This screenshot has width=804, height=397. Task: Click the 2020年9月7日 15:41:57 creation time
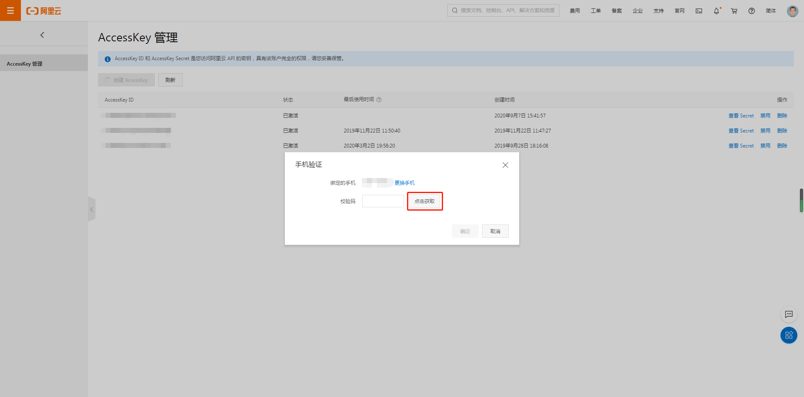coord(520,116)
